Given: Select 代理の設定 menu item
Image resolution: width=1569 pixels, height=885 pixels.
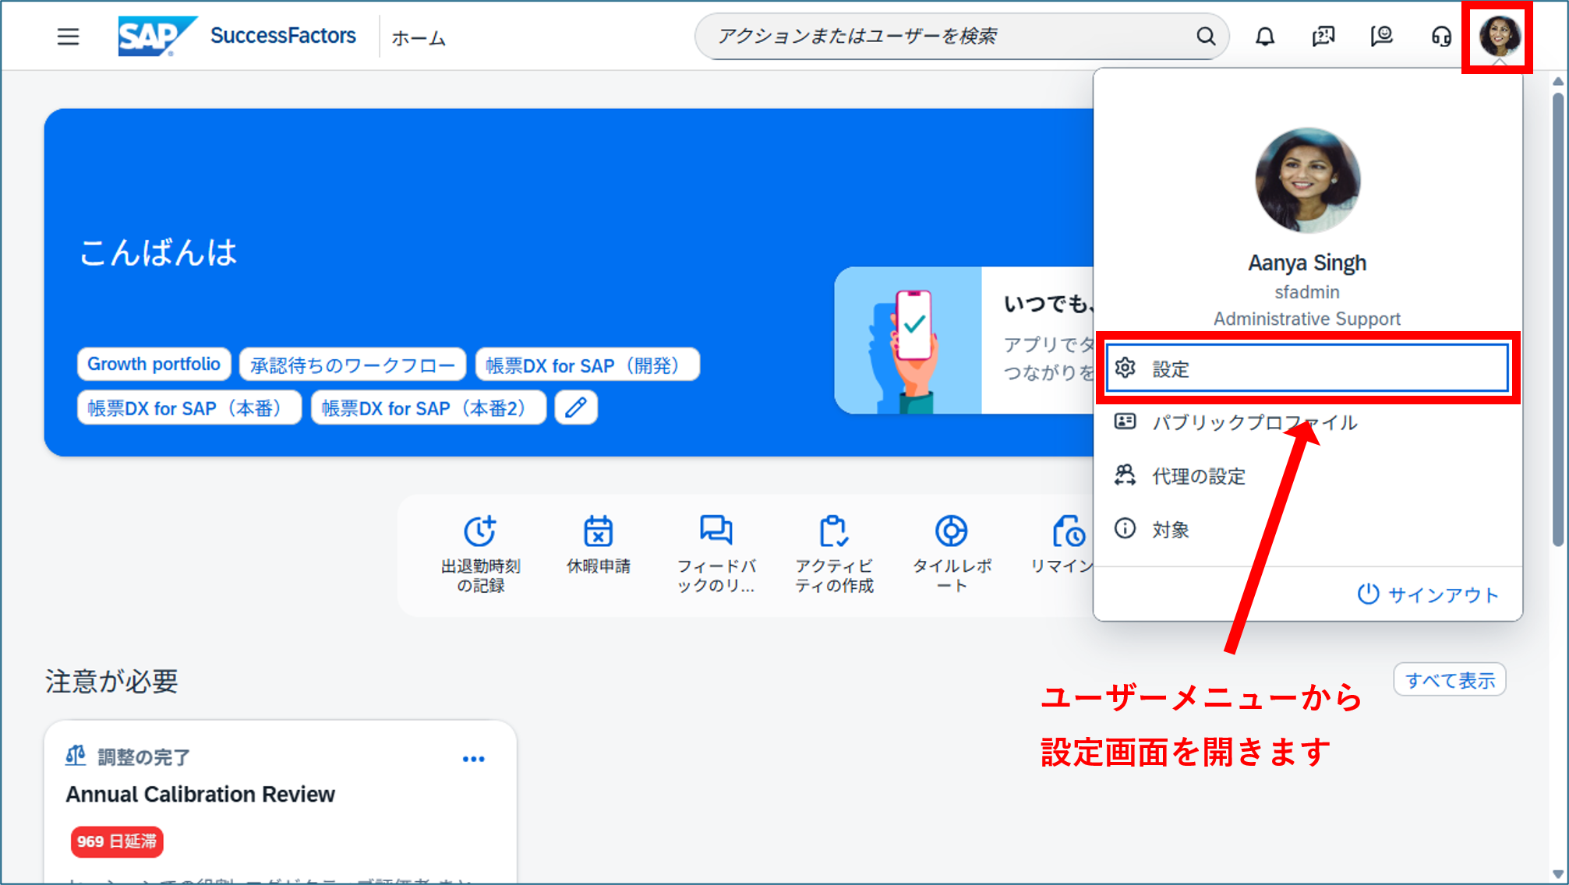Looking at the screenshot, I should click(1307, 476).
